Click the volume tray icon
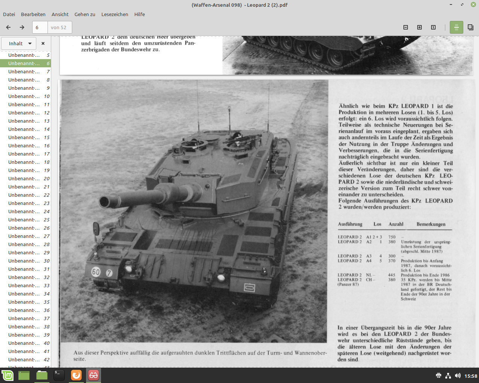479x383 pixels. coord(458,376)
